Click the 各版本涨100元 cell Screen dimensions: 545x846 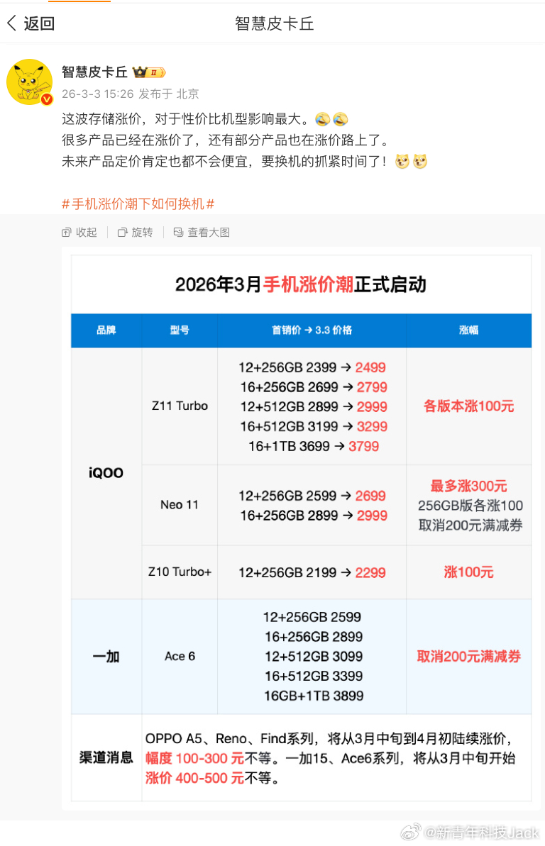[x=469, y=406]
